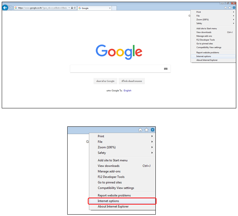Select Report website problems in enlarged lower menu

(x=122, y=196)
